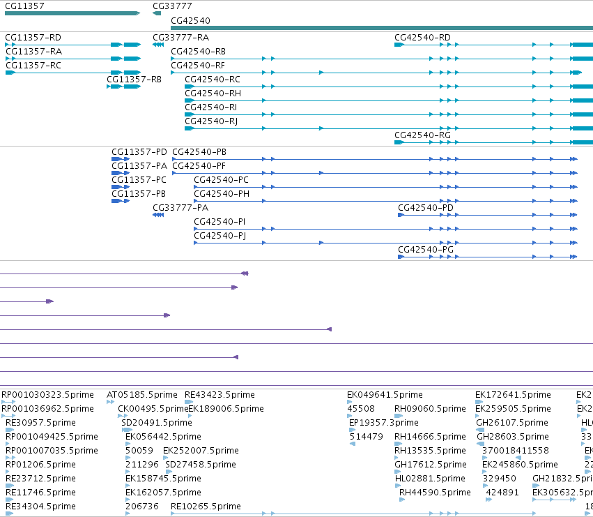Select EST label CK00495.5prime
Screen dimensions: 593x517
click(x=153, y=409)
